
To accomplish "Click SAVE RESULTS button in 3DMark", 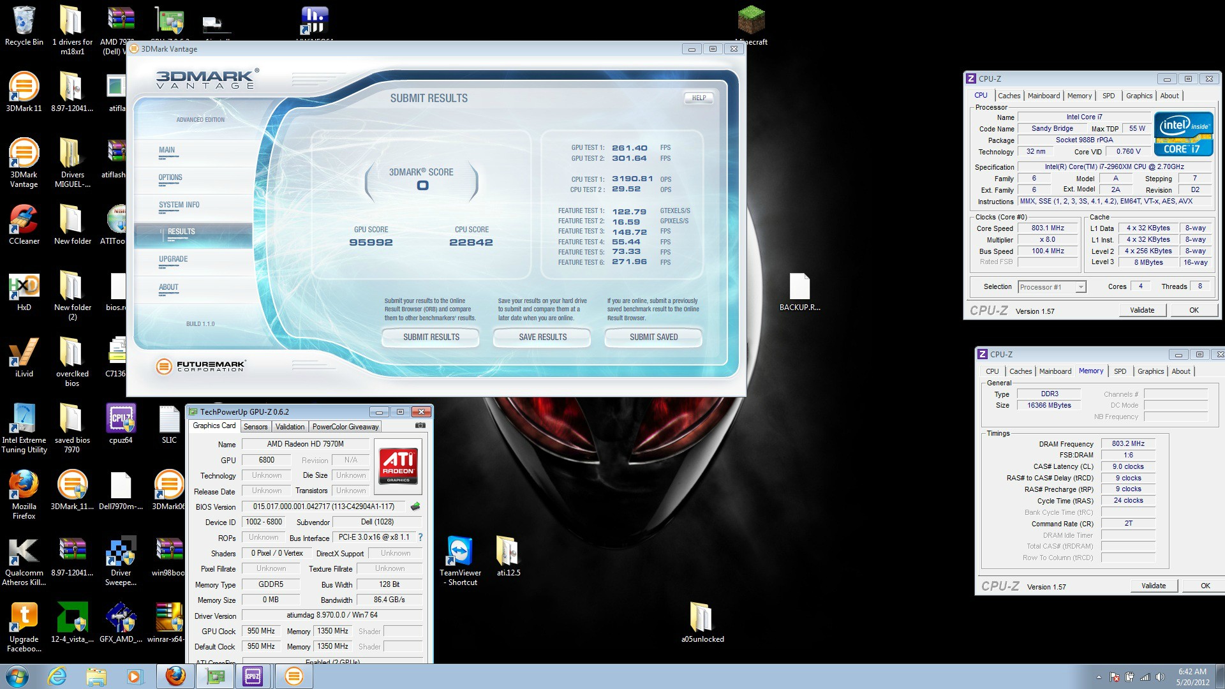I will 542,337.
